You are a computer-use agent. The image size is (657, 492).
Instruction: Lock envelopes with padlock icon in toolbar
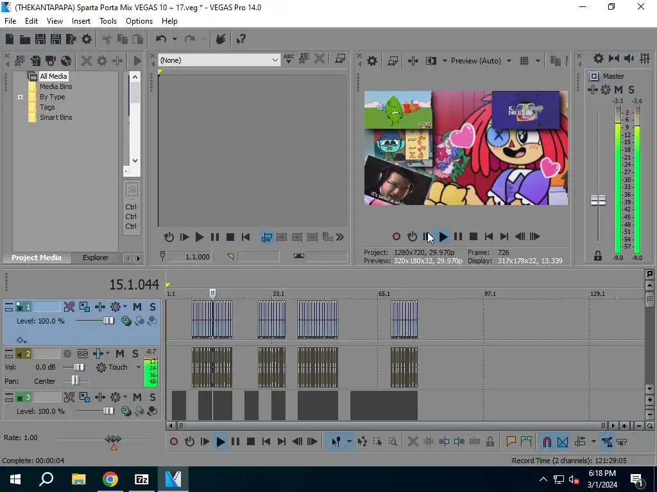click(x=490, y=442)
